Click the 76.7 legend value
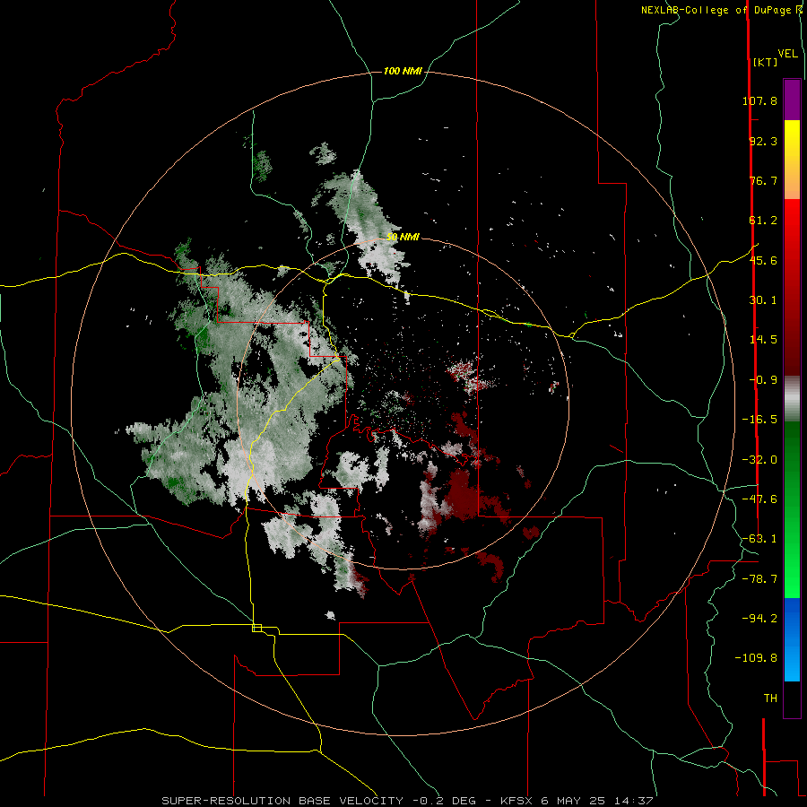This screenshot has width=807, height=807. pyautogui.click(x=763, y=180)
